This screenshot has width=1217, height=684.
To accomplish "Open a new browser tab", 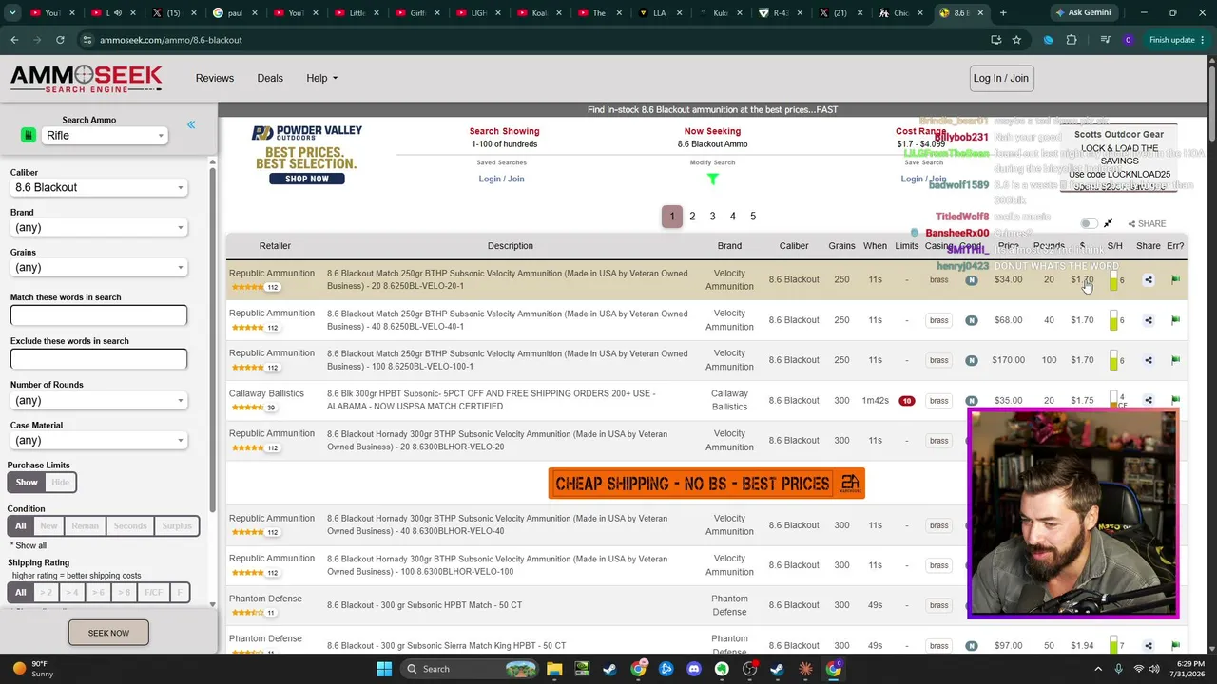I will [1003, 13].
